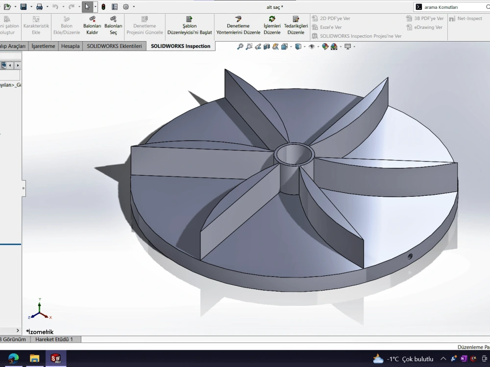Click the Dynamic Annotation Views icon
Image resolution: width=490 pixels, height=367 pixels.
[x=275, y=46]
